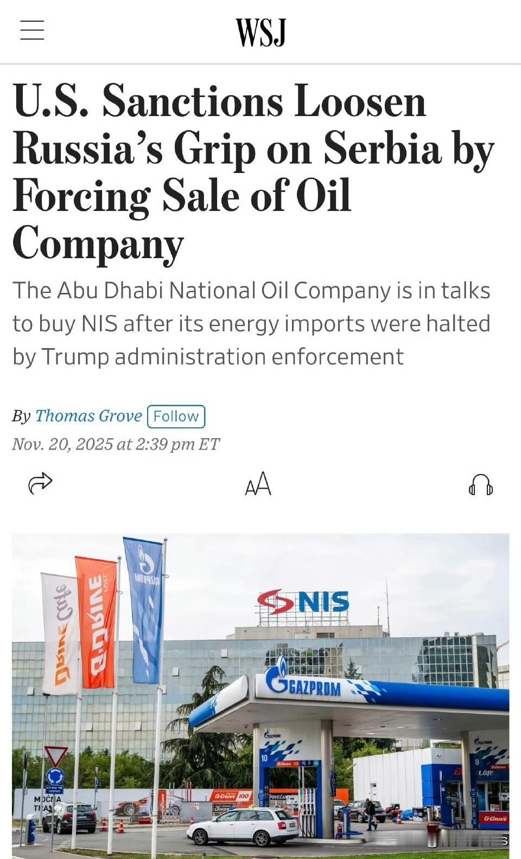Open the gas station article photo
Viewport: 521px width, 859px height.
coord(260,696)
